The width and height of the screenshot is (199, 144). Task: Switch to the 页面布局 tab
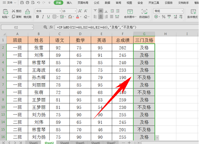click(x=83, y=3)
